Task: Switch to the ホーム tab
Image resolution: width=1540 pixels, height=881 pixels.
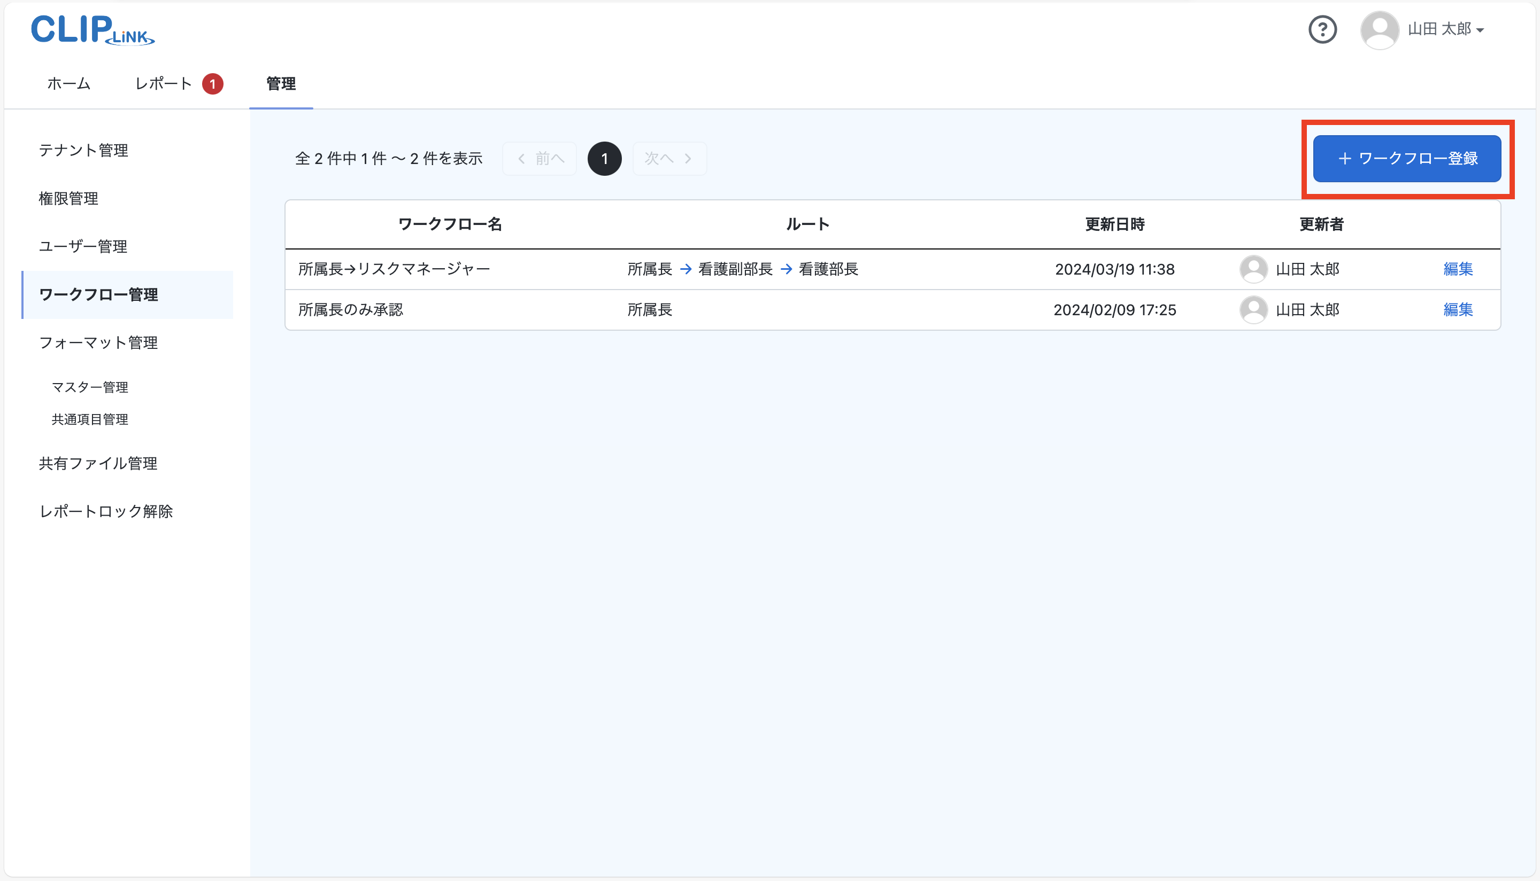Action: pyautogui.click(x=68, y=83)
